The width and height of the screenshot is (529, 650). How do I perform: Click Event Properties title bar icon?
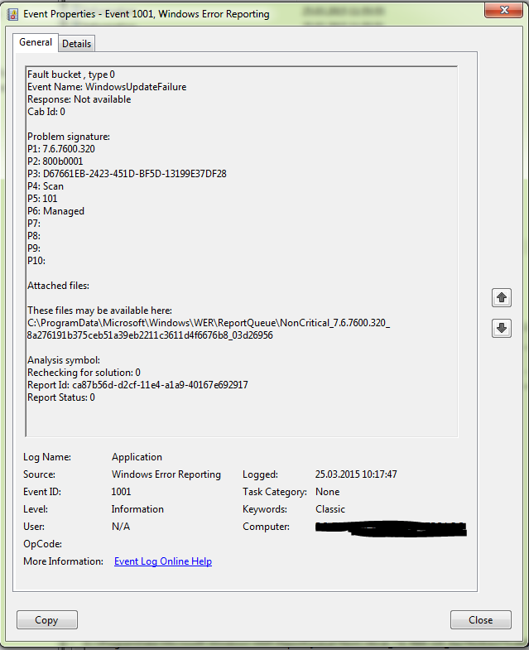point(13,15)
